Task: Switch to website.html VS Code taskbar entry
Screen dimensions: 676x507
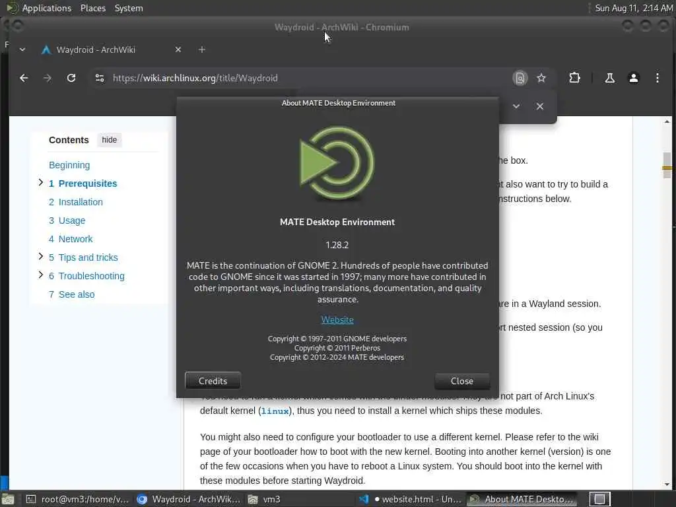Action: click(x=409, y=499)
